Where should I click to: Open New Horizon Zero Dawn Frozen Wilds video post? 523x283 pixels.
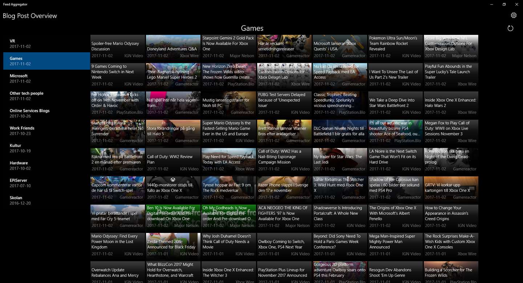(229, 77)
